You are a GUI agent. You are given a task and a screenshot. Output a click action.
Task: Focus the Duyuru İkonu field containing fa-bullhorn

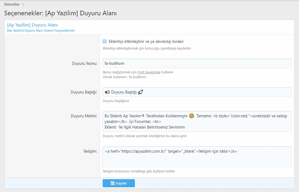[197, 63]
